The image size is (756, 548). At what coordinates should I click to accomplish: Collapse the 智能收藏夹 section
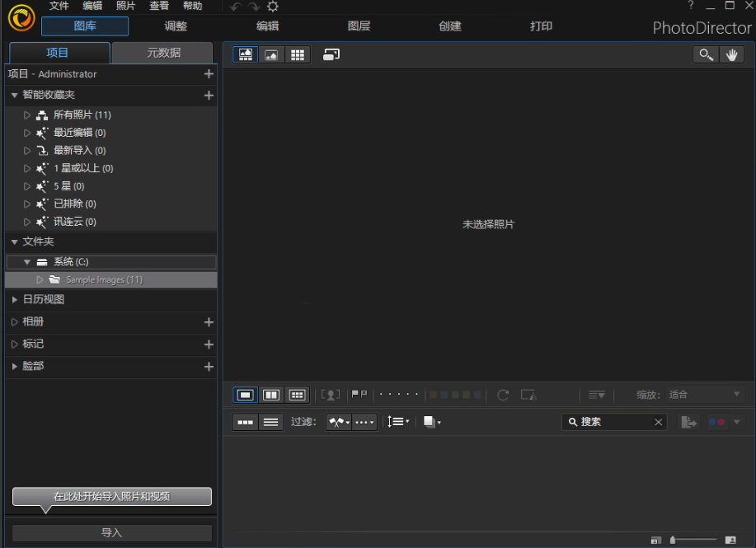pyautogui.click(x=14, y=94)
